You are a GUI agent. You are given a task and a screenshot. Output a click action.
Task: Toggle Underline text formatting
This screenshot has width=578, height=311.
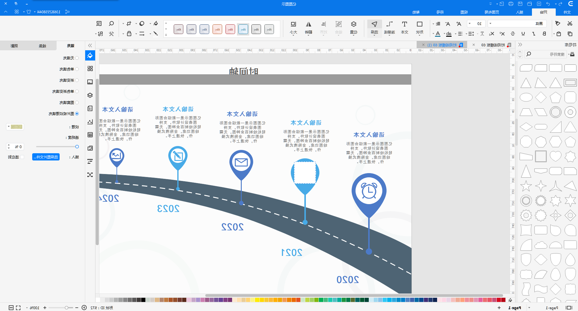[x=523, y=34]
